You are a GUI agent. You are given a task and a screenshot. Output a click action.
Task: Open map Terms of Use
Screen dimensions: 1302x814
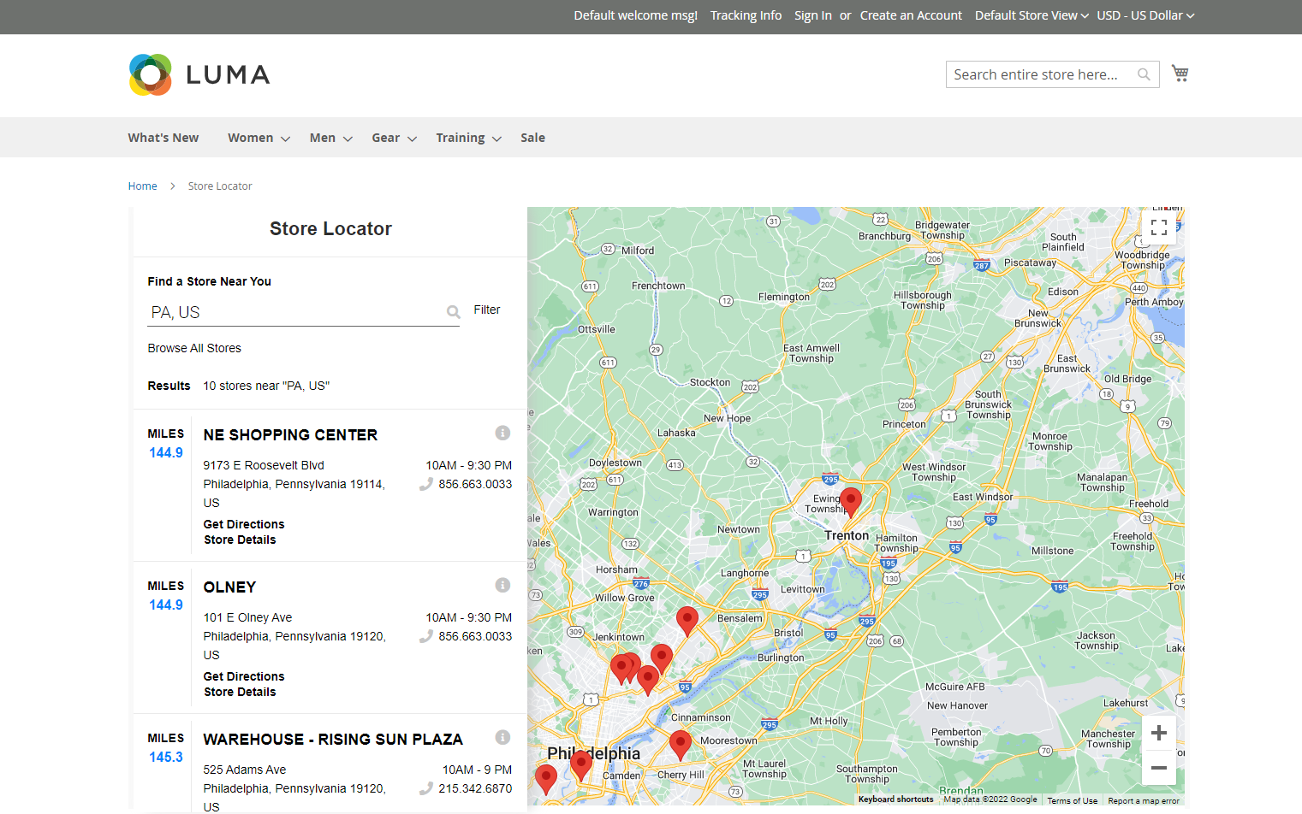coord(1072,801)
